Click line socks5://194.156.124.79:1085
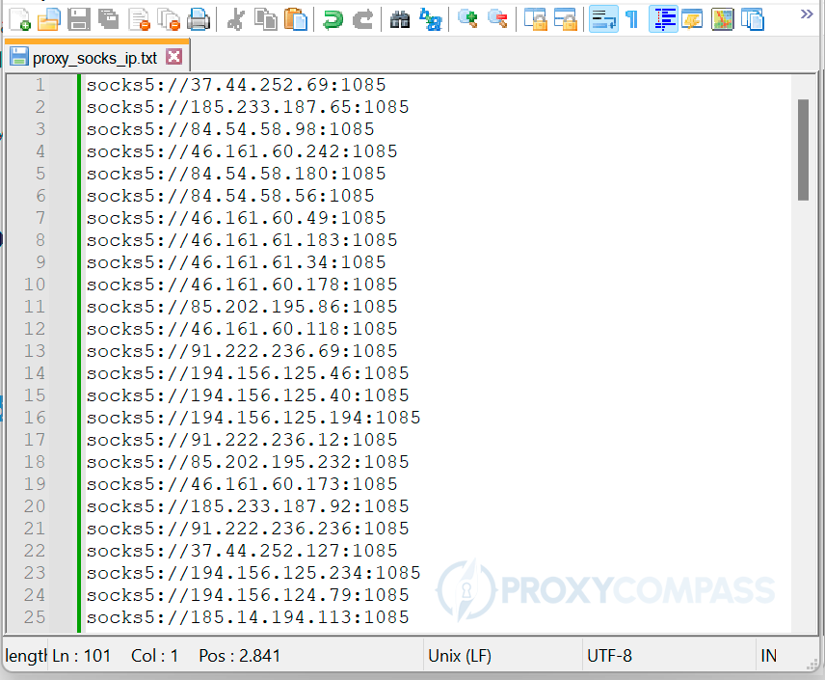Image resolution: width=825 pixels, height=680 pixels. coord(248,595)
